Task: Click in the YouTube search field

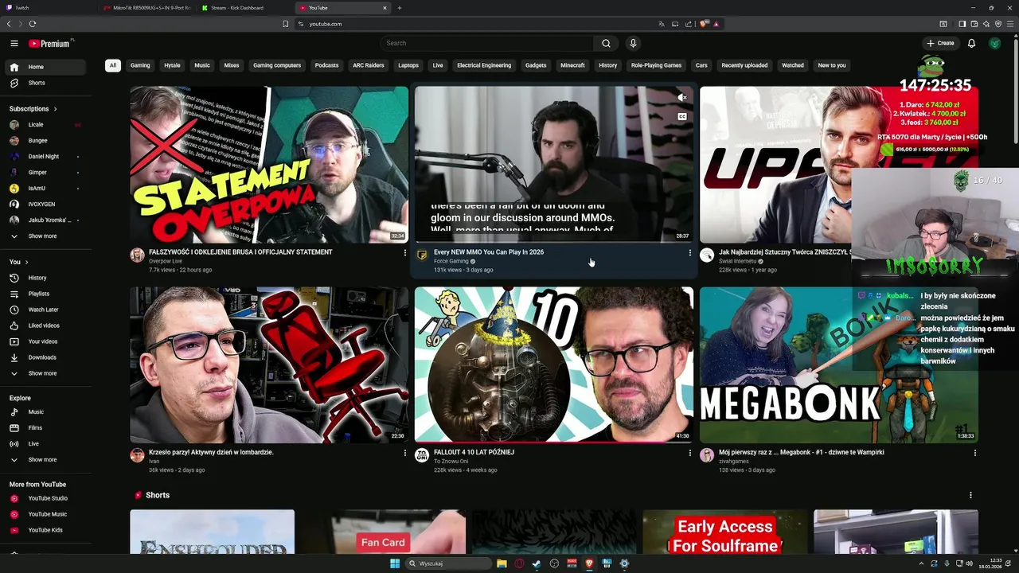Action: click(x=487, y=43)
